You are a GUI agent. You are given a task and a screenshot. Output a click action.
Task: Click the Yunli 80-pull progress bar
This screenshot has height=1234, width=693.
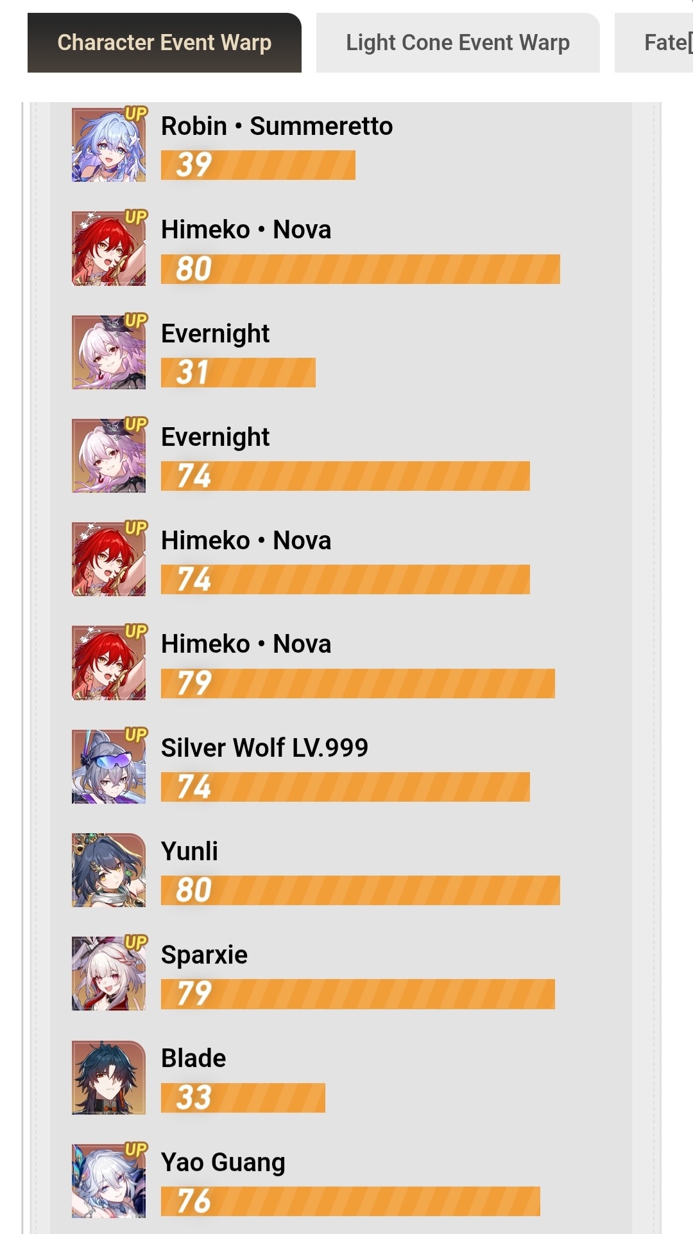[361, 890]
